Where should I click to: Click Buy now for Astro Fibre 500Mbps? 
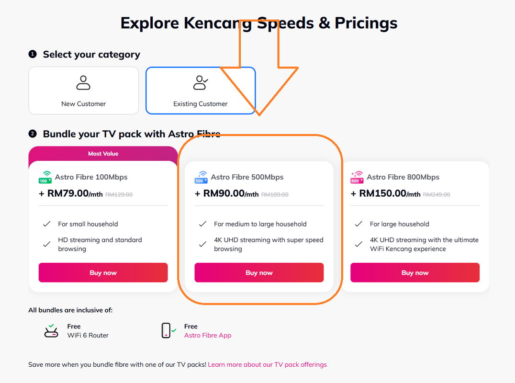click(x=259, y=273)
